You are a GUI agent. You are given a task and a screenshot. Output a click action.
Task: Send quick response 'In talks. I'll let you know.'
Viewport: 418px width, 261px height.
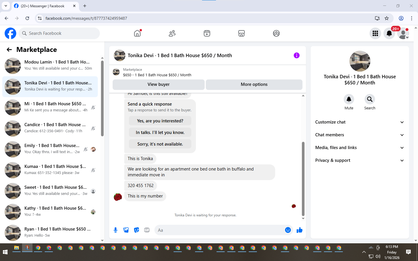coord(160,133)
